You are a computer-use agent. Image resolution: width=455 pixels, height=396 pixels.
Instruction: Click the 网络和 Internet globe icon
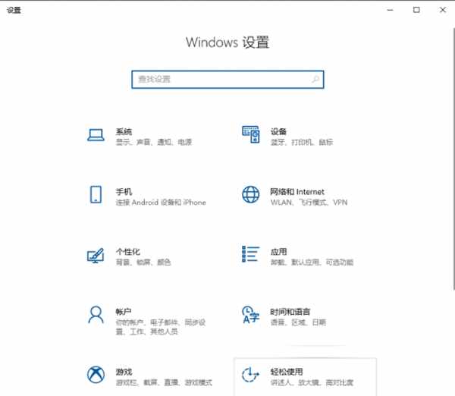point(251,194)
